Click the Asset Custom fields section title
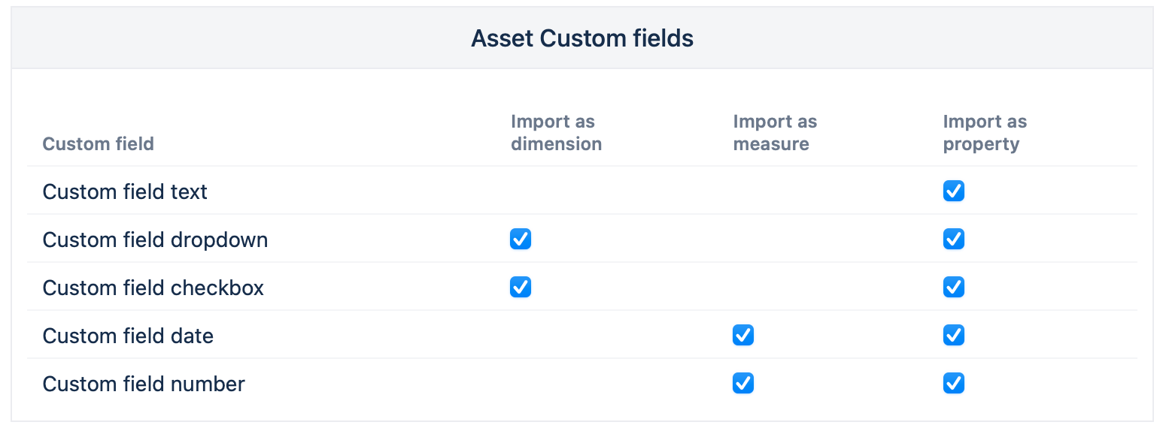Viewport: 1163px width, 431px height. pos(581,38)
